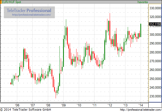Click the '09 year label on time axis
This screenshot has height=112, width=162.
tap(63, 105)
